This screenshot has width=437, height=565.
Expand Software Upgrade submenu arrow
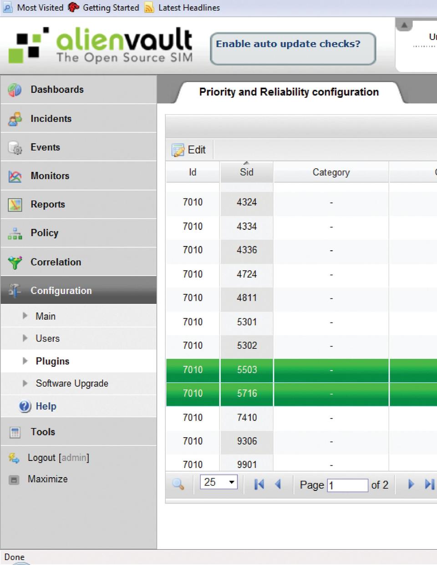point(25,383)
